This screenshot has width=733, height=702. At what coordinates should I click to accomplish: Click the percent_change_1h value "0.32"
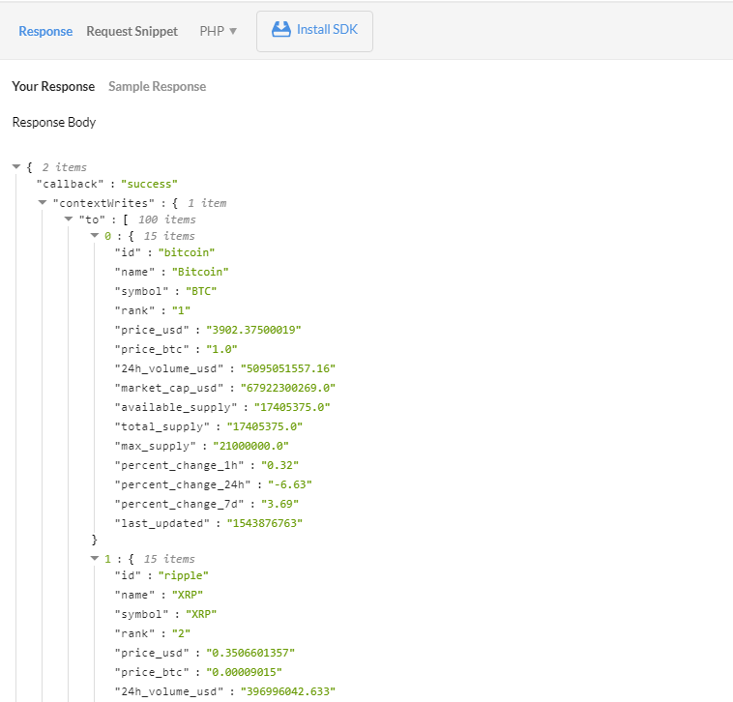(279, 465)
